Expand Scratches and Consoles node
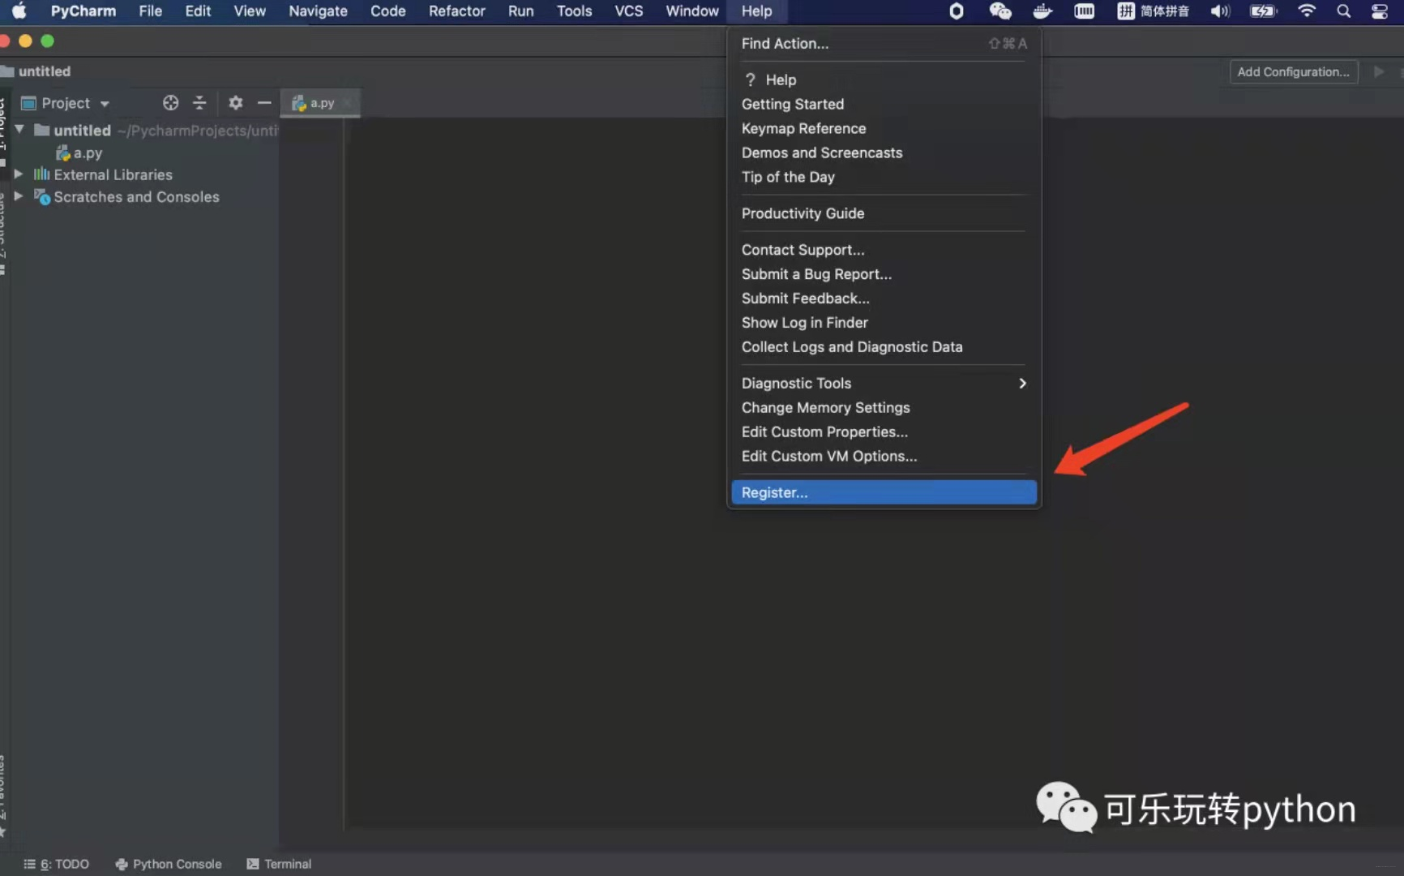 click(19, 196)
